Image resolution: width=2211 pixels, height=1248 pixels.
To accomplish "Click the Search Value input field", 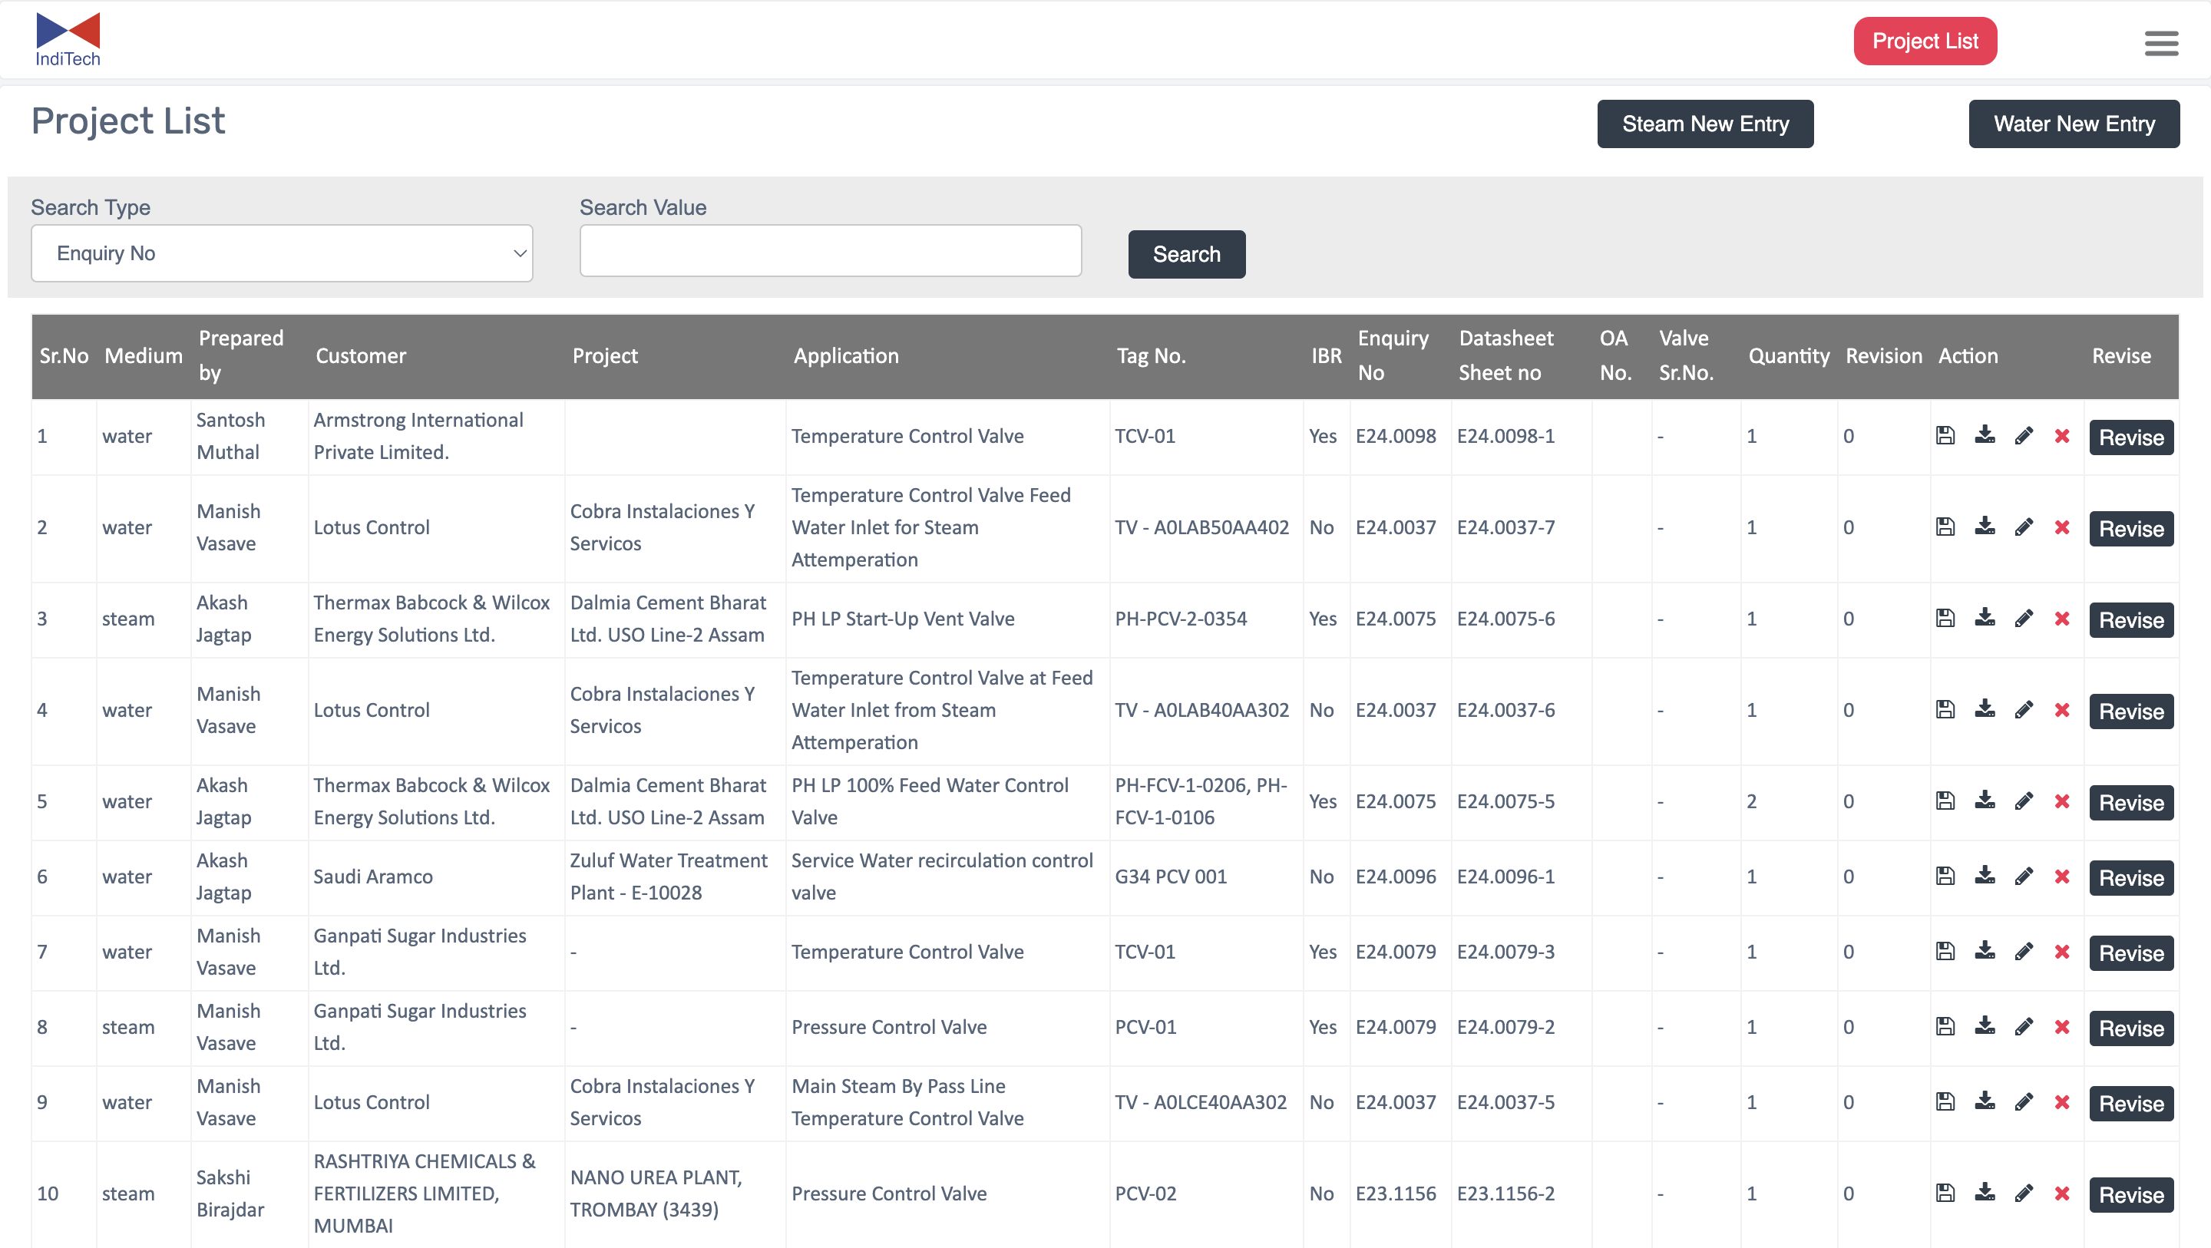I will [830, 252].
